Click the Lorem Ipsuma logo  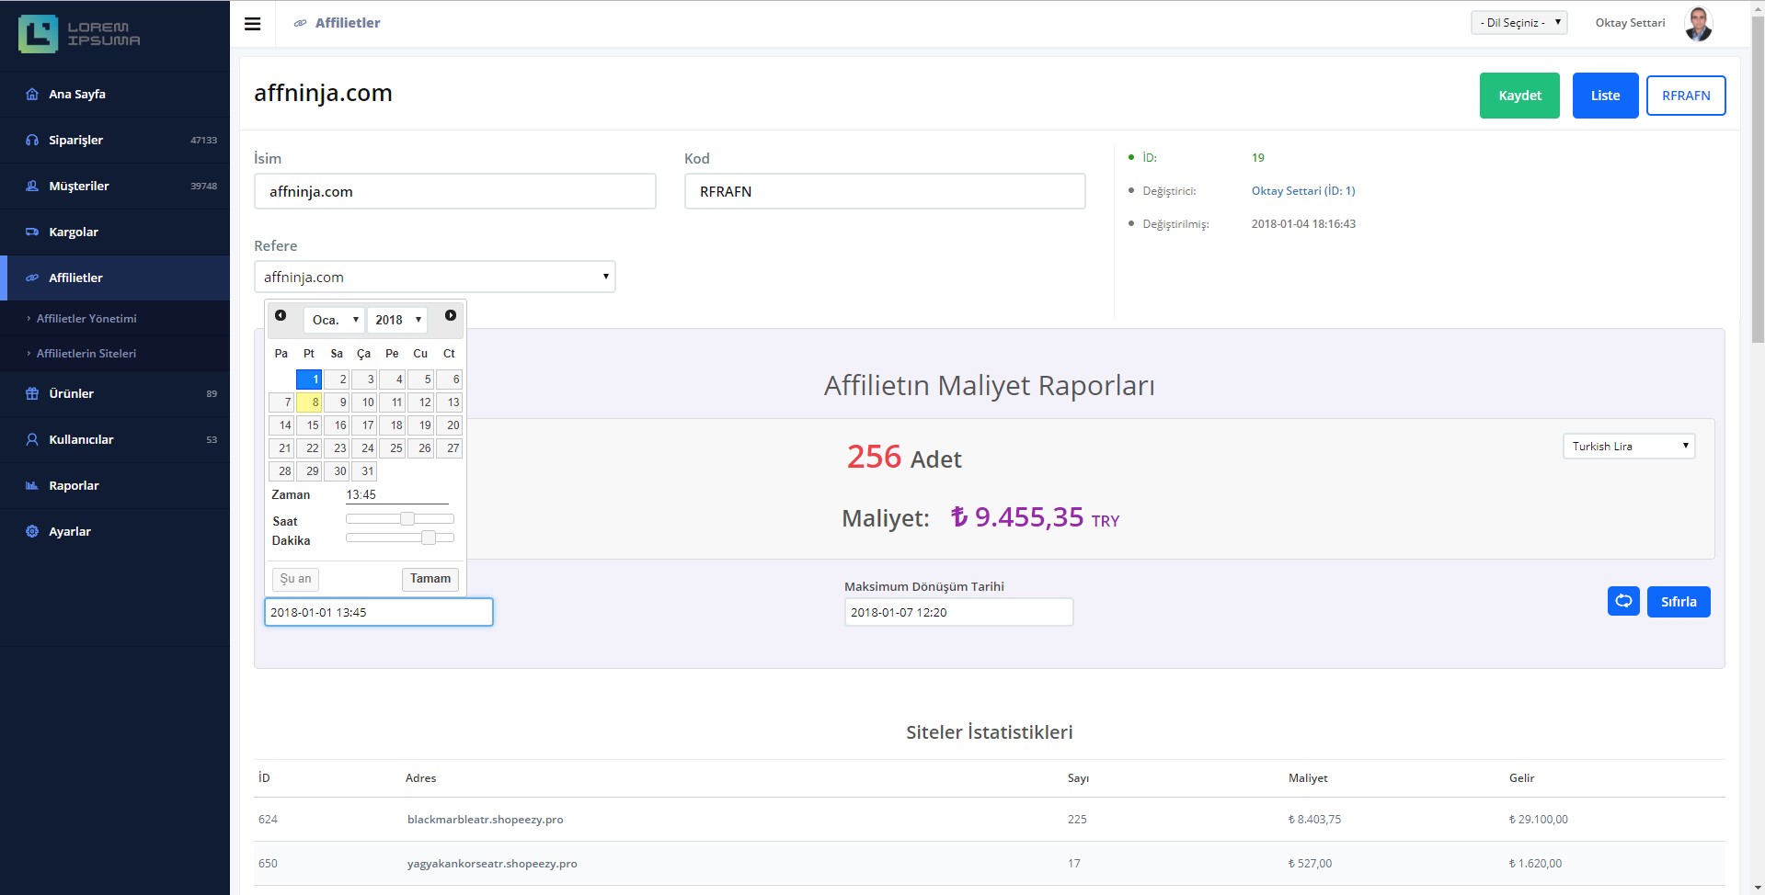[x=79, y=34]
